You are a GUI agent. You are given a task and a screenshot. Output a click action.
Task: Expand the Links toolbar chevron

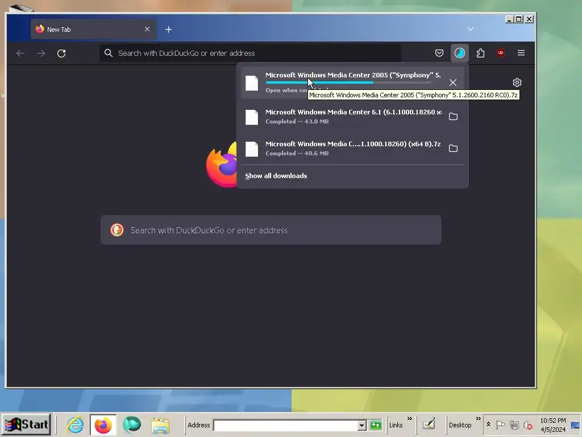(409, 419)
